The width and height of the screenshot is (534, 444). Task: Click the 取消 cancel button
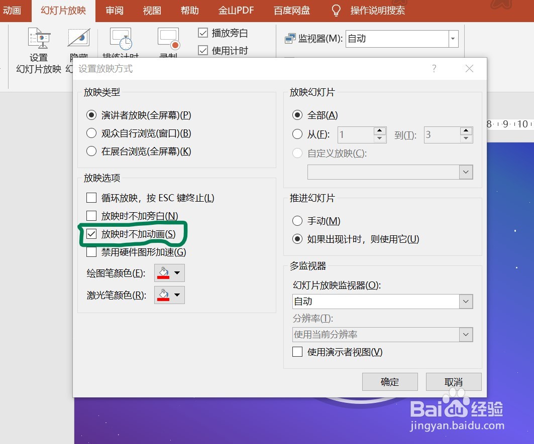click(x=454, y=382)
